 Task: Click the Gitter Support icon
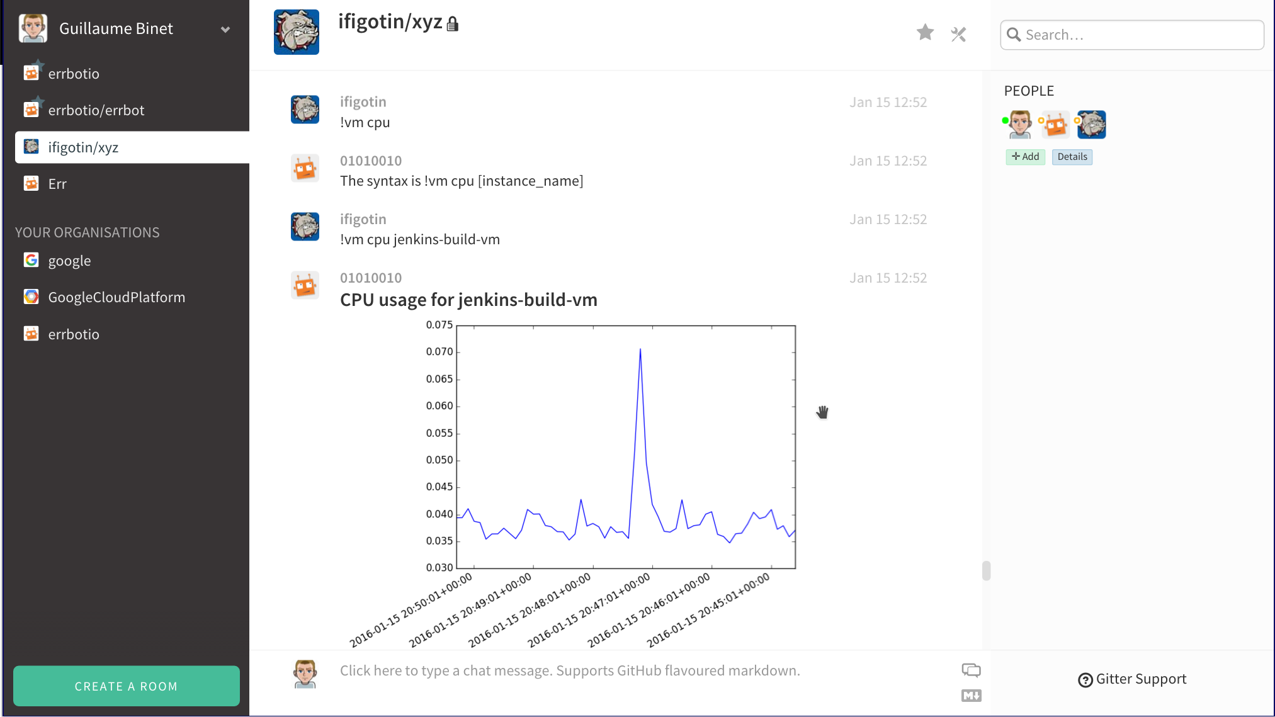click(x=1086, y=679)
